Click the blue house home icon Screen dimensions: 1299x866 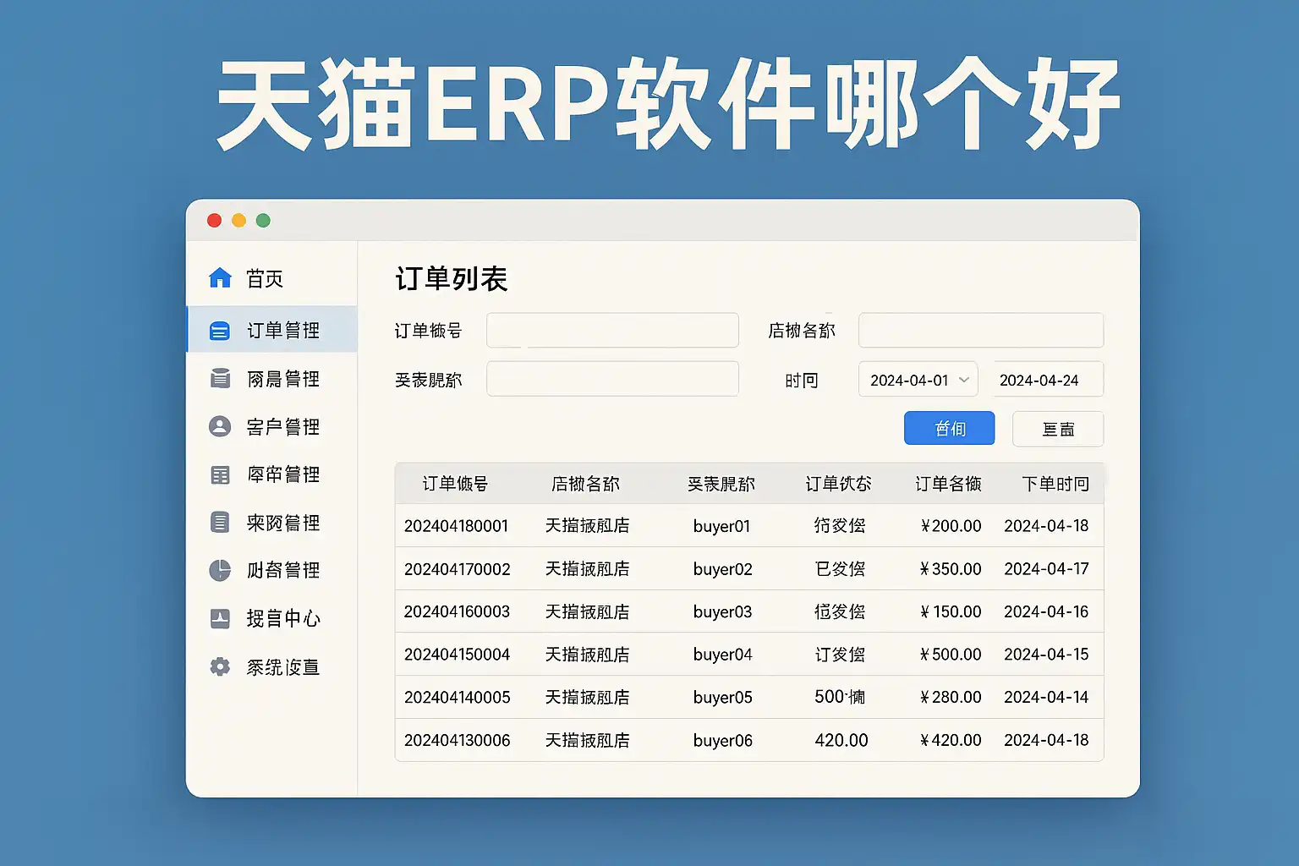click(220, 278)
